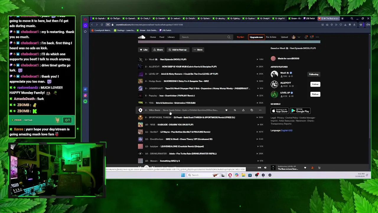Open the SoundCloud notifications bell
This screenshot has height=213, width=378.
pyautogui.click(x=306, y=37)
